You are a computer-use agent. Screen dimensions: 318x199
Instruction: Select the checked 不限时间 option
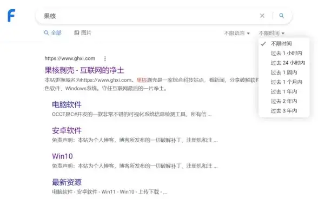point(284,43)
